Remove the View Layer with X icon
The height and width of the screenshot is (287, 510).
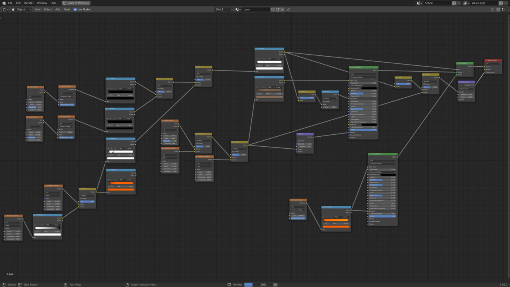click(506, 3)
